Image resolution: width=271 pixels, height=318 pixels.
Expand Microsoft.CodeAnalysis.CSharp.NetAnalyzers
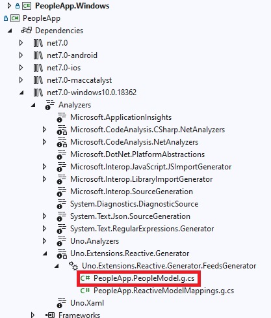click(44, 130)
